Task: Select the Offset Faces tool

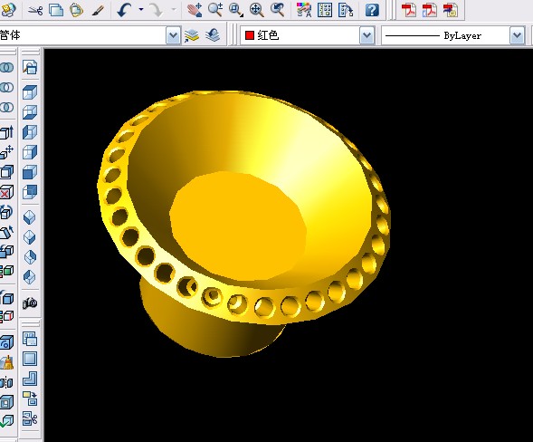Action: coord(7,172)
